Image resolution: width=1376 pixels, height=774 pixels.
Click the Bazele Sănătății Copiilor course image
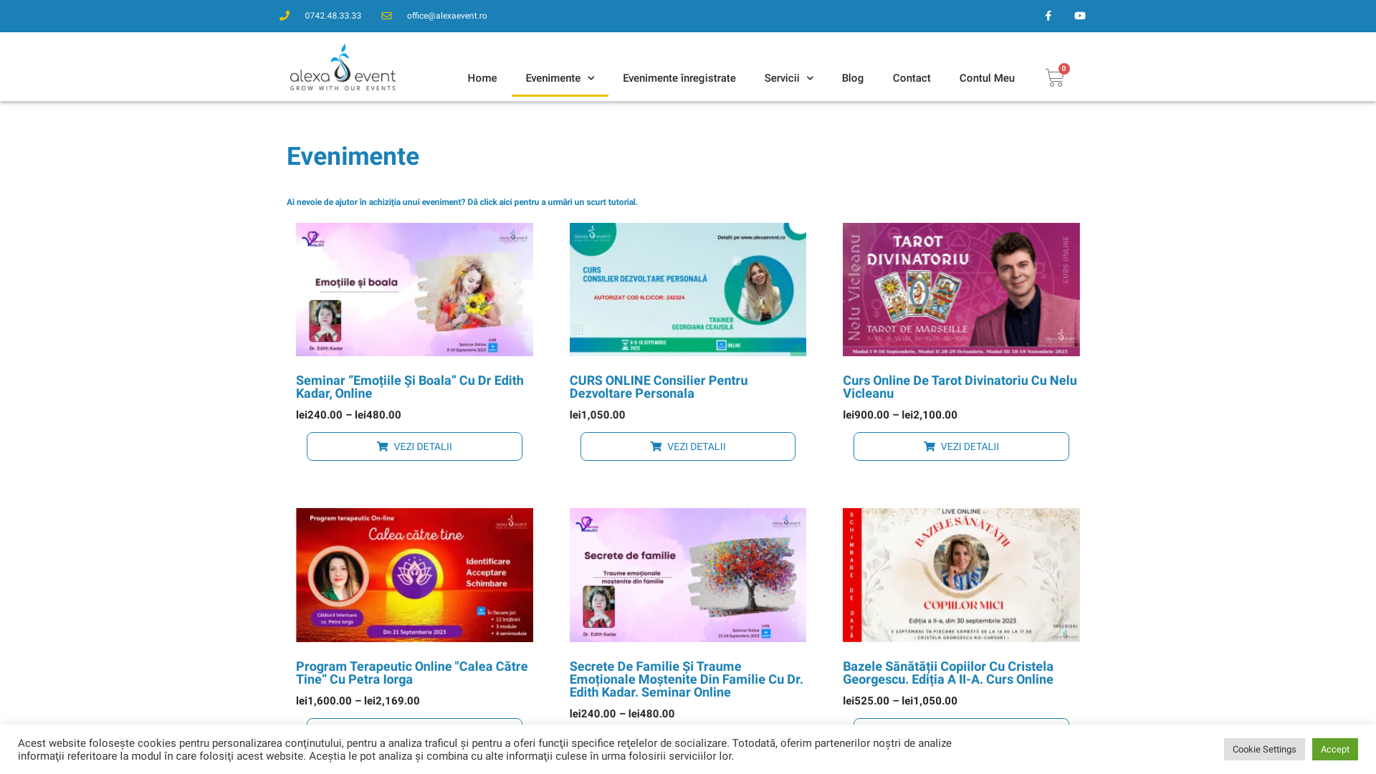coord(960,575)
